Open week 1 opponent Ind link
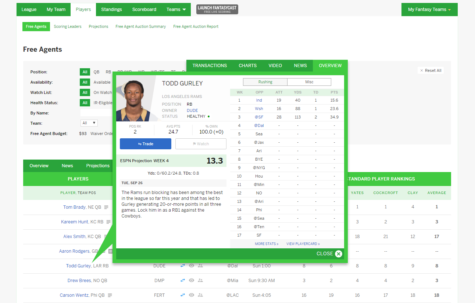 [x=259, y=100]
